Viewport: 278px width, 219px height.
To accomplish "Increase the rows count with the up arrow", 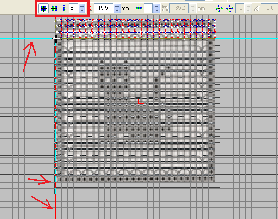I will pos(82,6).
